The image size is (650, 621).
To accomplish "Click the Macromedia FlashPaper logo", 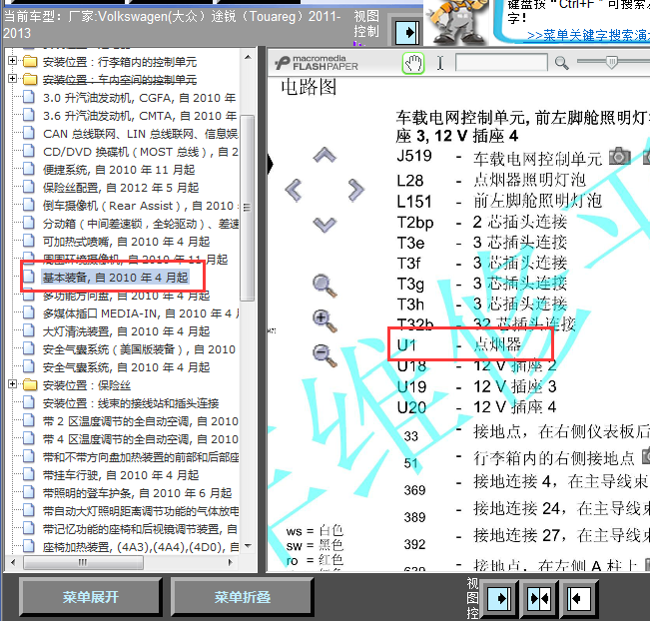I will pos(316,63).
